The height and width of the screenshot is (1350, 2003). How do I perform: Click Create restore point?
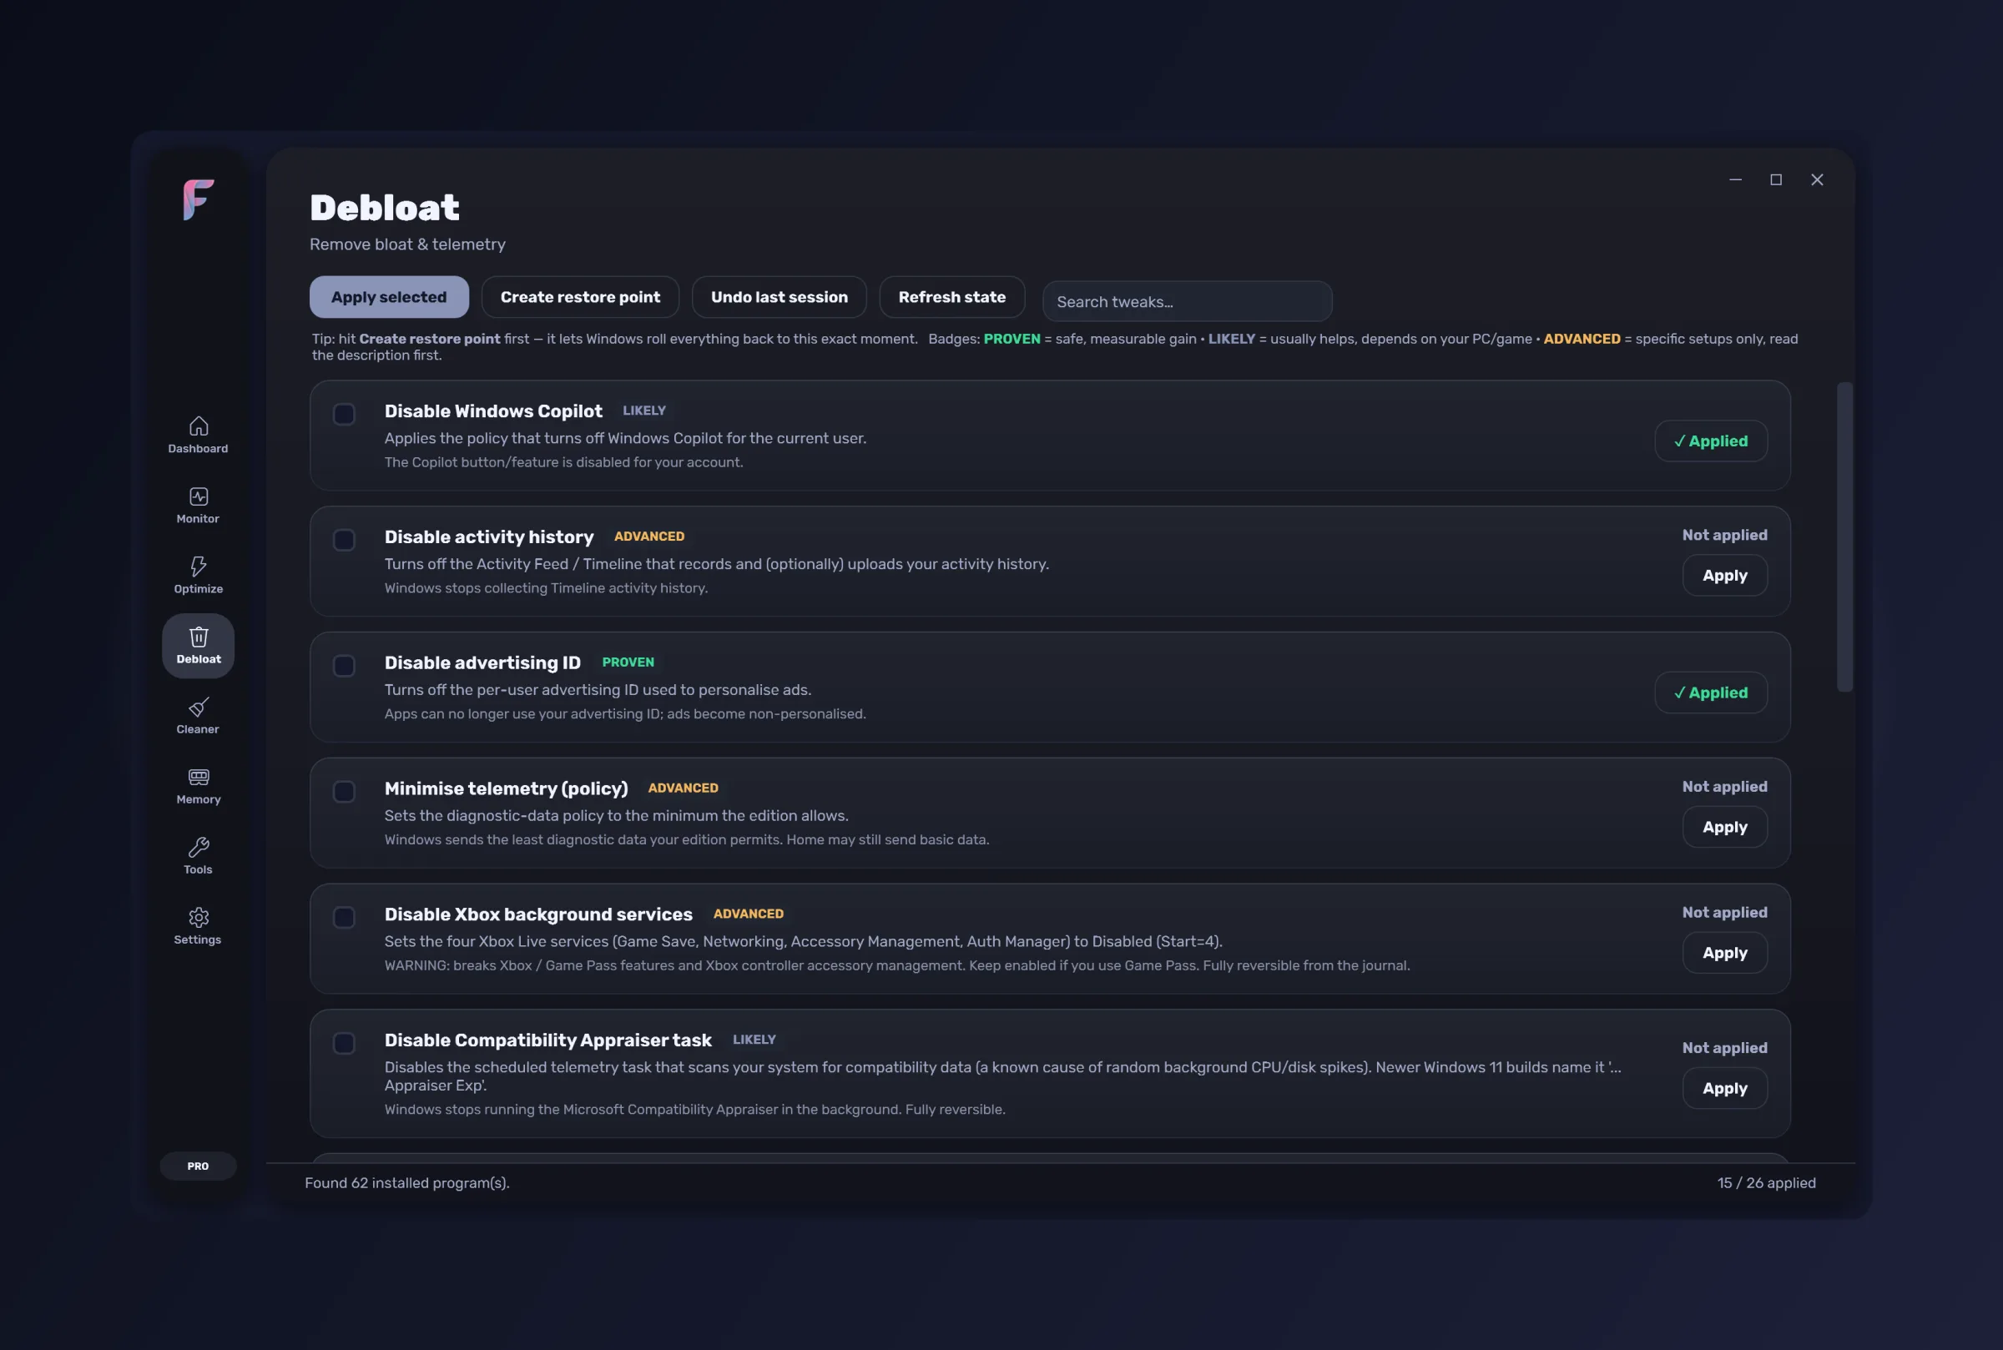580,297
